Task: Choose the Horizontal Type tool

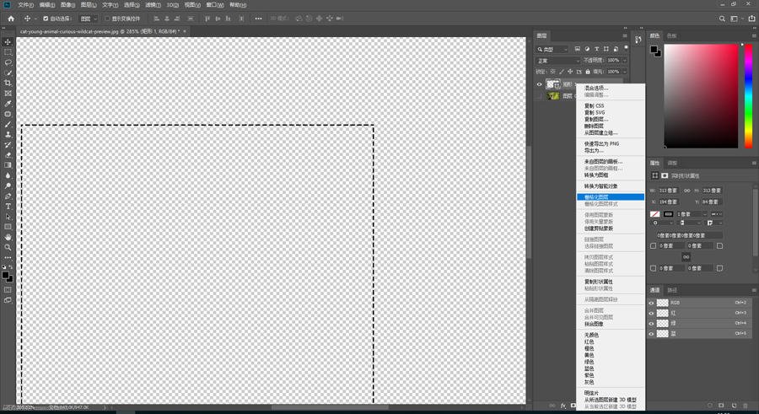Action: click(x=8, y=207)
